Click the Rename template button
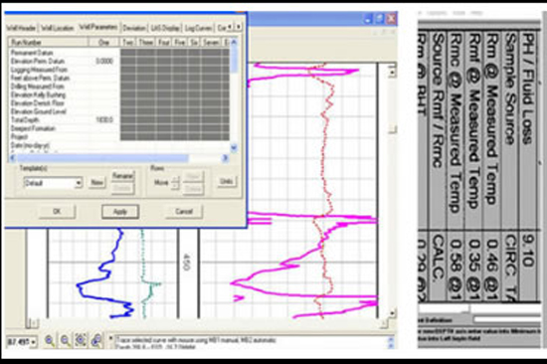547x364 pixels. [x=122, y=176]
